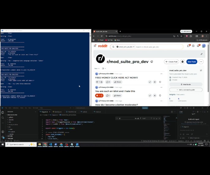Viewport: 210px width, 175px height.
Task: Open Reddit chat messages icon
Action: (x=189, y=46)
